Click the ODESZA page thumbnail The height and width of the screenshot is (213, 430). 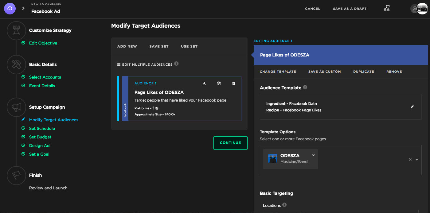coord(273,158)
